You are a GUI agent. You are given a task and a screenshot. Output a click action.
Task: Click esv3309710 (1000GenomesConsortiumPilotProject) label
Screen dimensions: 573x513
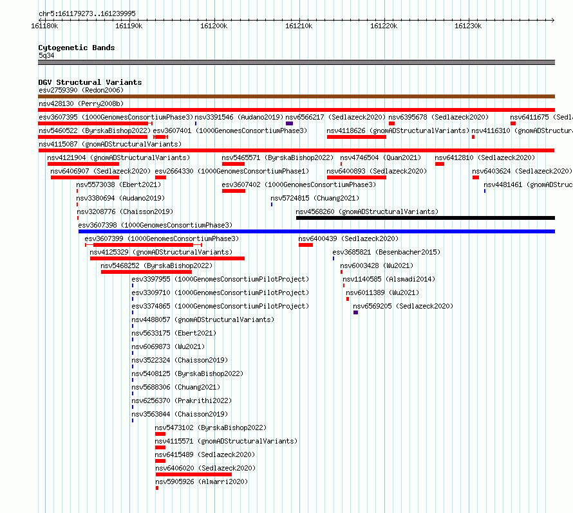220,292
